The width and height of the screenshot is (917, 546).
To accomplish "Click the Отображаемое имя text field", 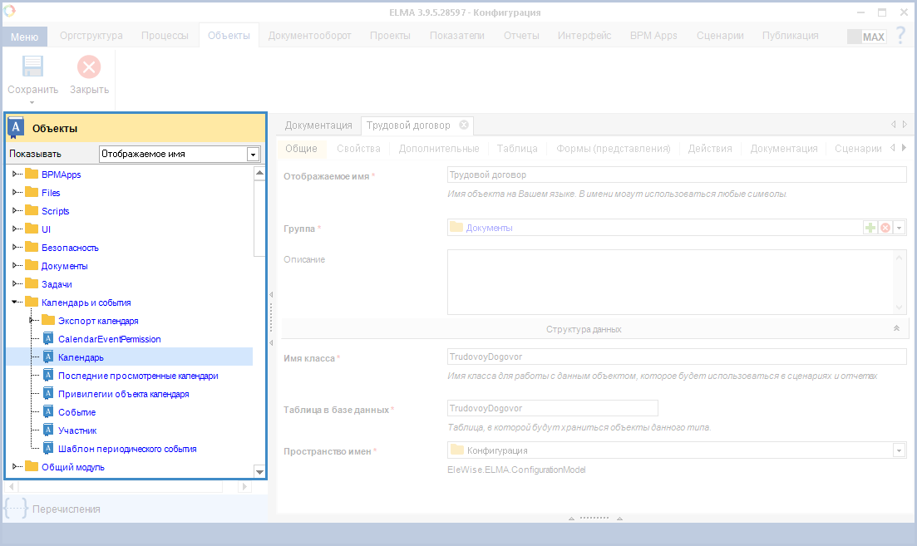I will 676,175.
